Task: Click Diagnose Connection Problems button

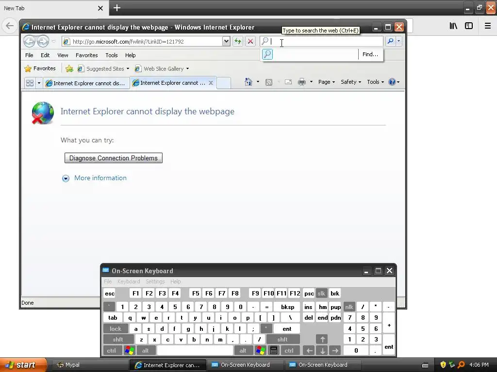Action: pos(114,158)
